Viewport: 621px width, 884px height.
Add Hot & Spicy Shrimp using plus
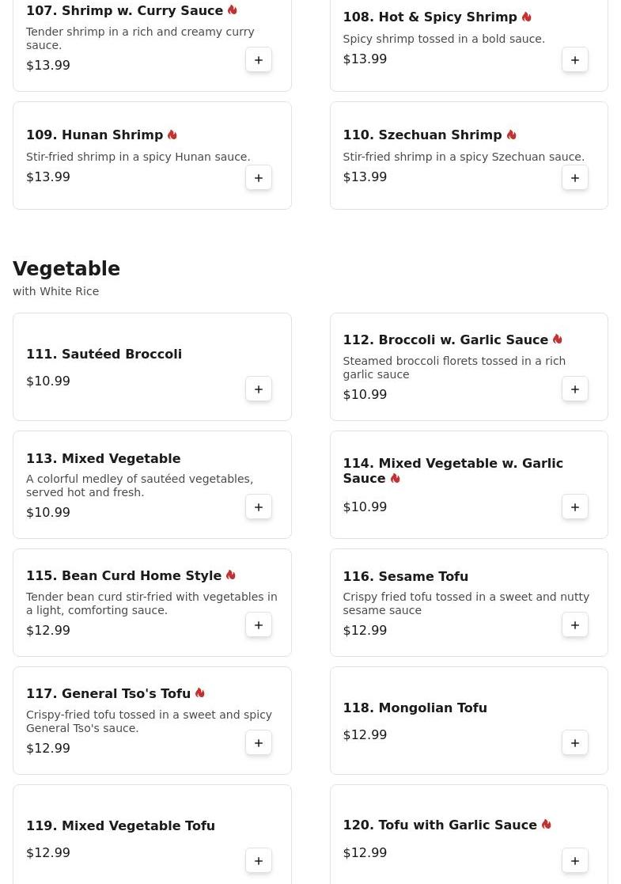[x=575, y=60]
